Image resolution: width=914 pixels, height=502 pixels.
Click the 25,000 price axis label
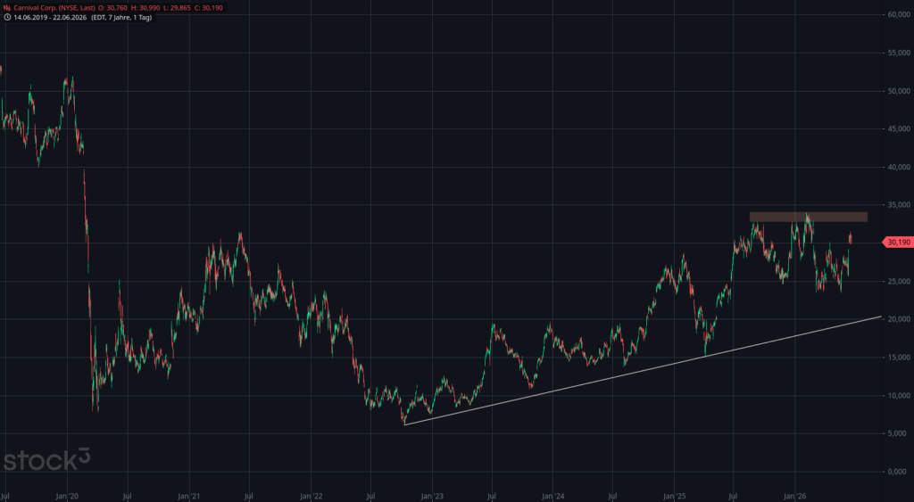899,281
